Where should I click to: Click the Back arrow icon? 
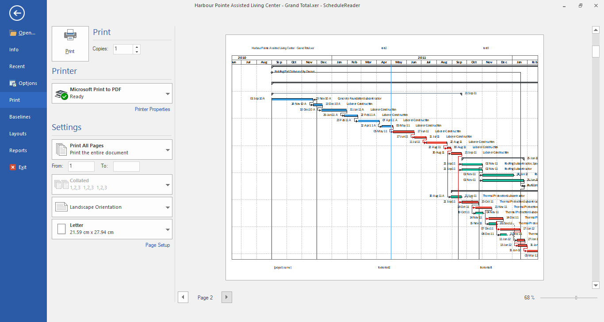coord(16,13)
